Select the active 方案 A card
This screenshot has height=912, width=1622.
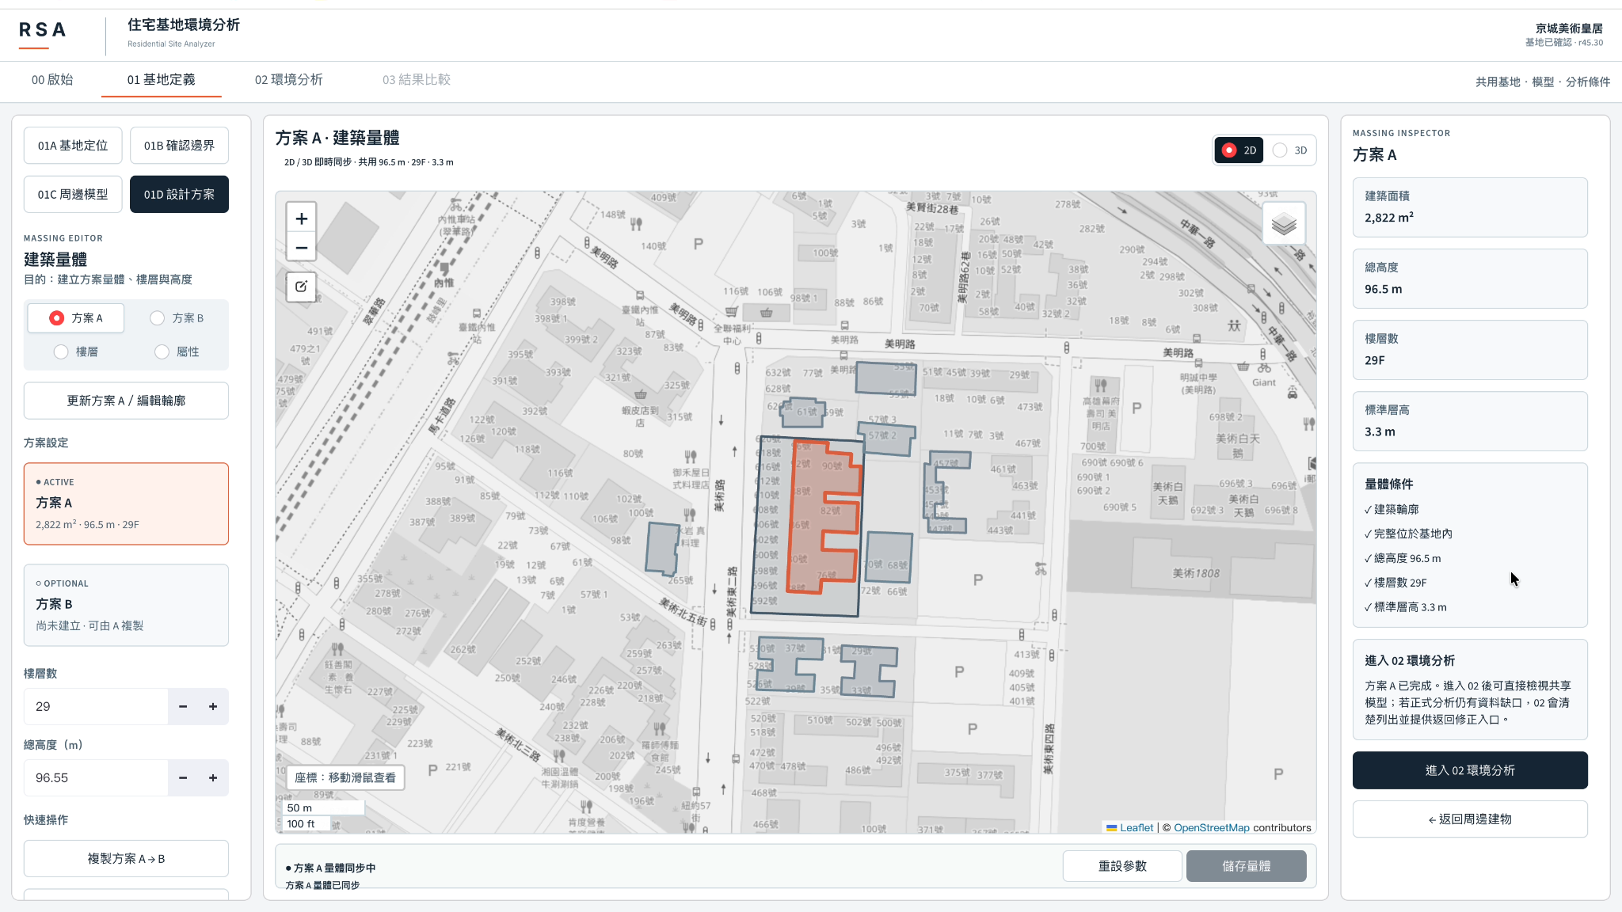[x=126, y=503]
